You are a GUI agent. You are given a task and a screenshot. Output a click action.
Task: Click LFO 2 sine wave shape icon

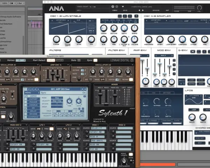[65, 129]
